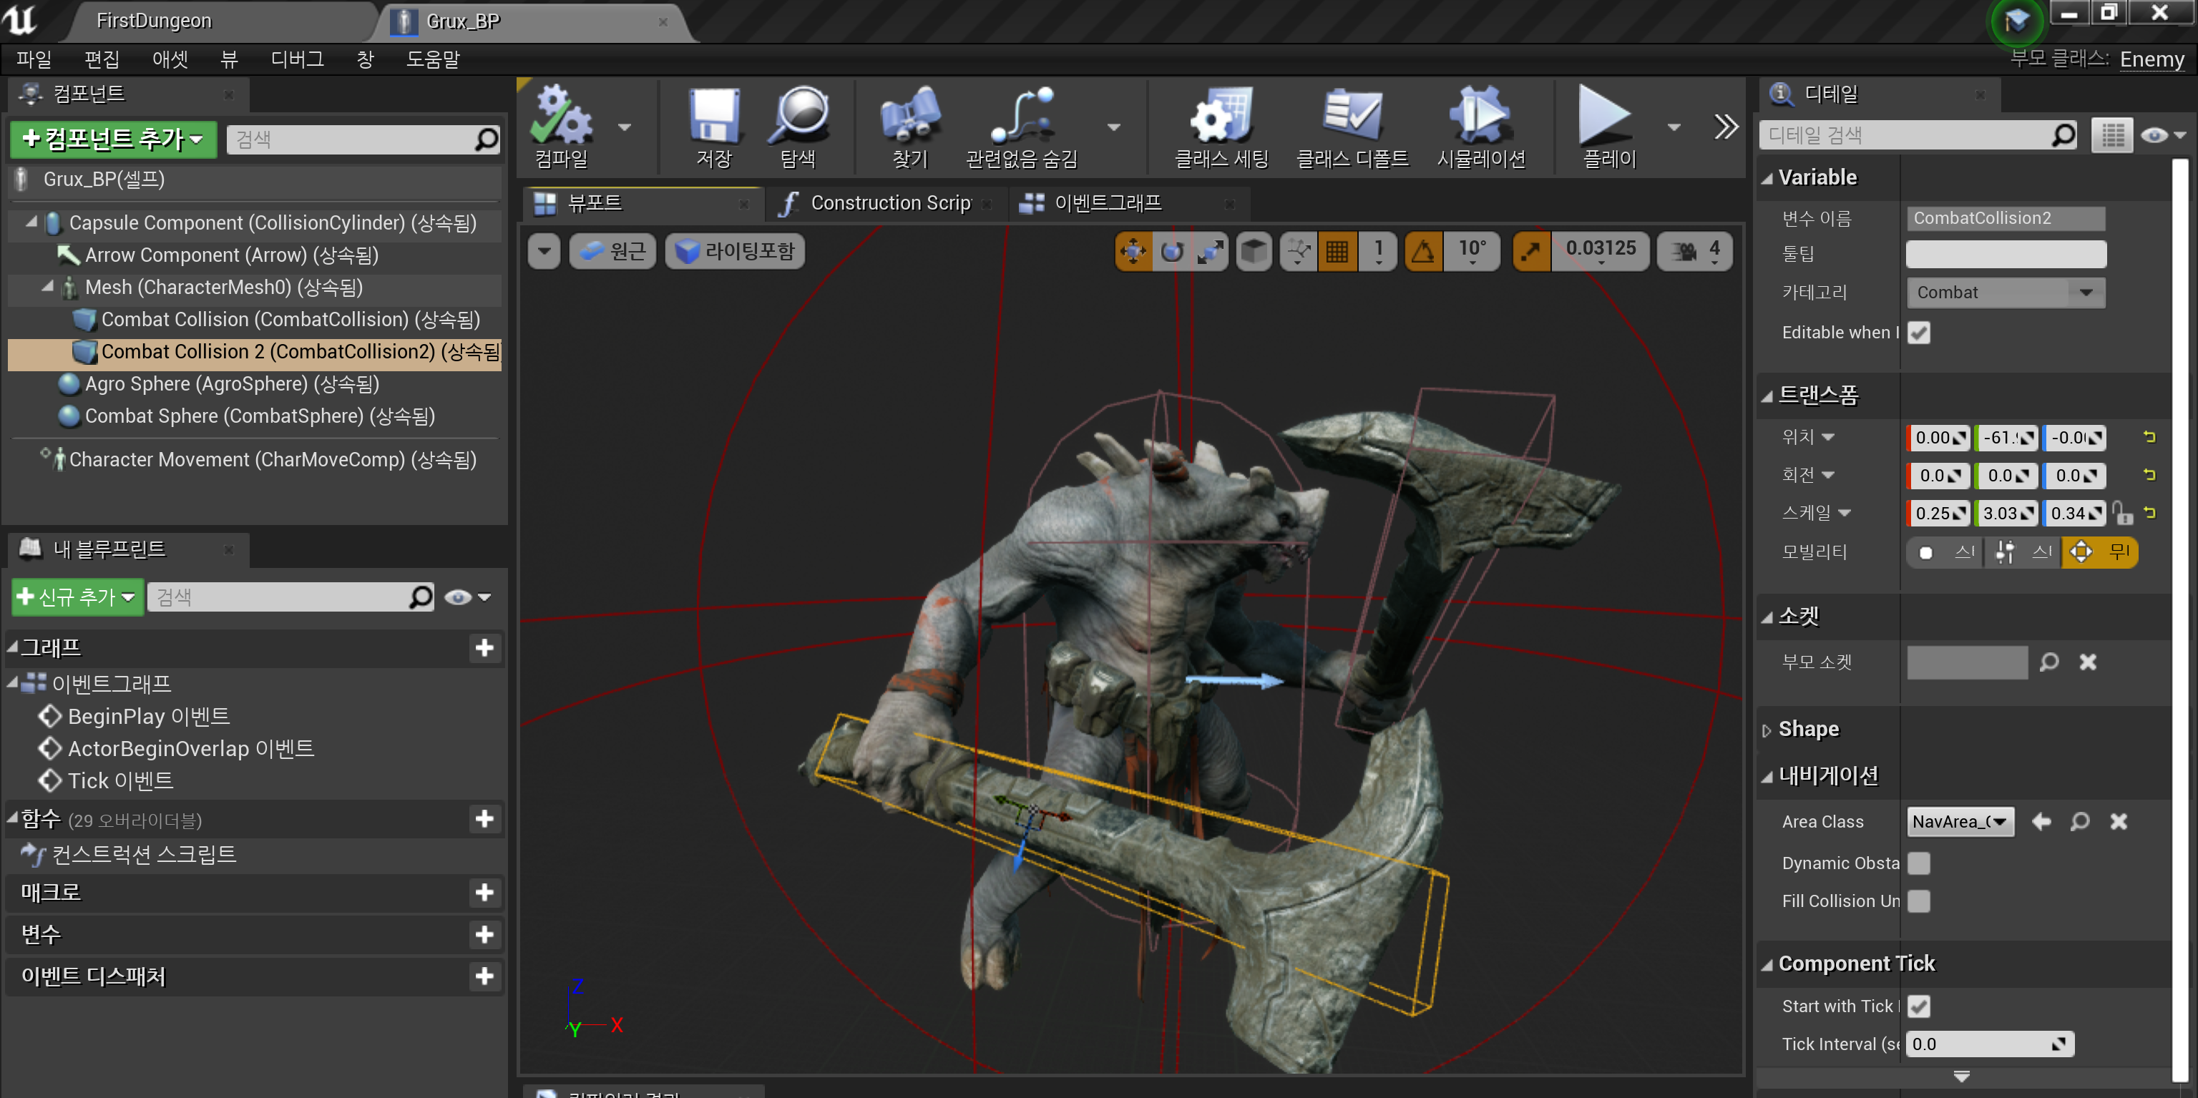Switch to the 이벤트그래프 tab
Screen dimensions: 2198x1098
1107,203
